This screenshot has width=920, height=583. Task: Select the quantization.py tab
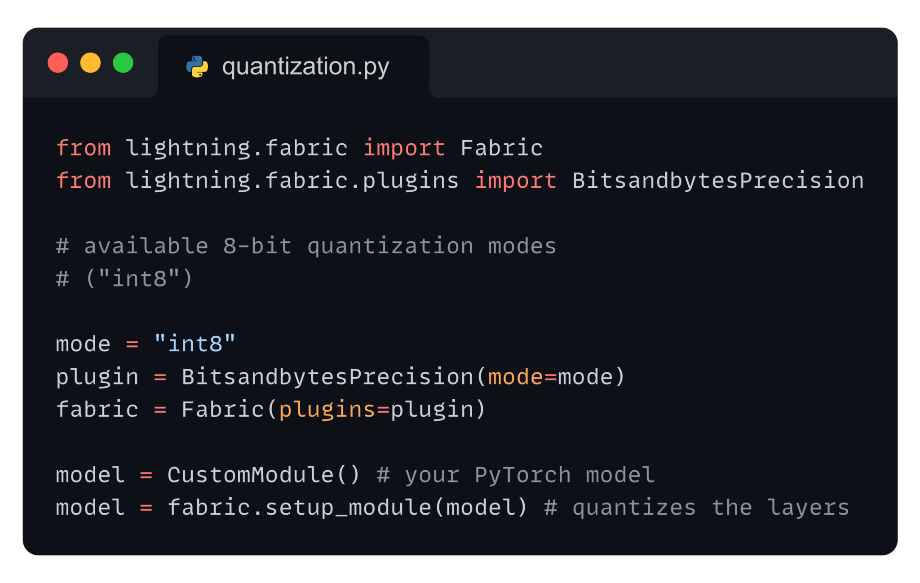[305, 66]
